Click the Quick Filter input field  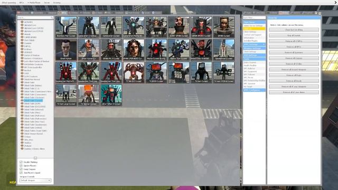(x=254, y=17)
